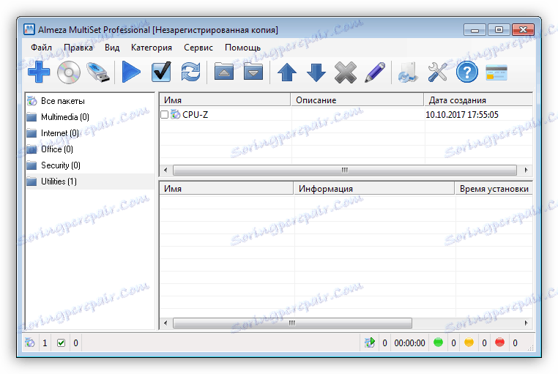Viewport: 558px width, 374px height.
Task: Click the date 10.10.2017 17:55:05 cell
Action: (x=462, y=114)
